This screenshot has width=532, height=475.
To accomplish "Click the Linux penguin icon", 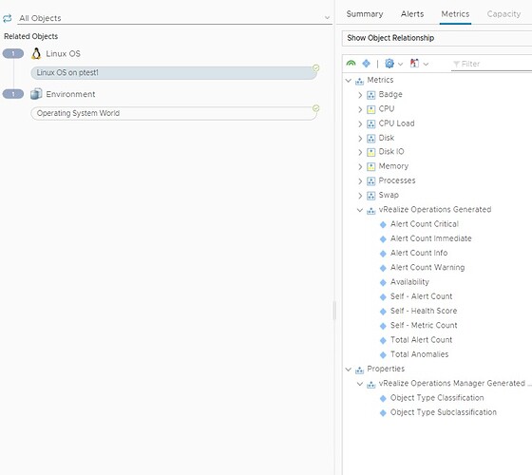I will pos(36,53).
